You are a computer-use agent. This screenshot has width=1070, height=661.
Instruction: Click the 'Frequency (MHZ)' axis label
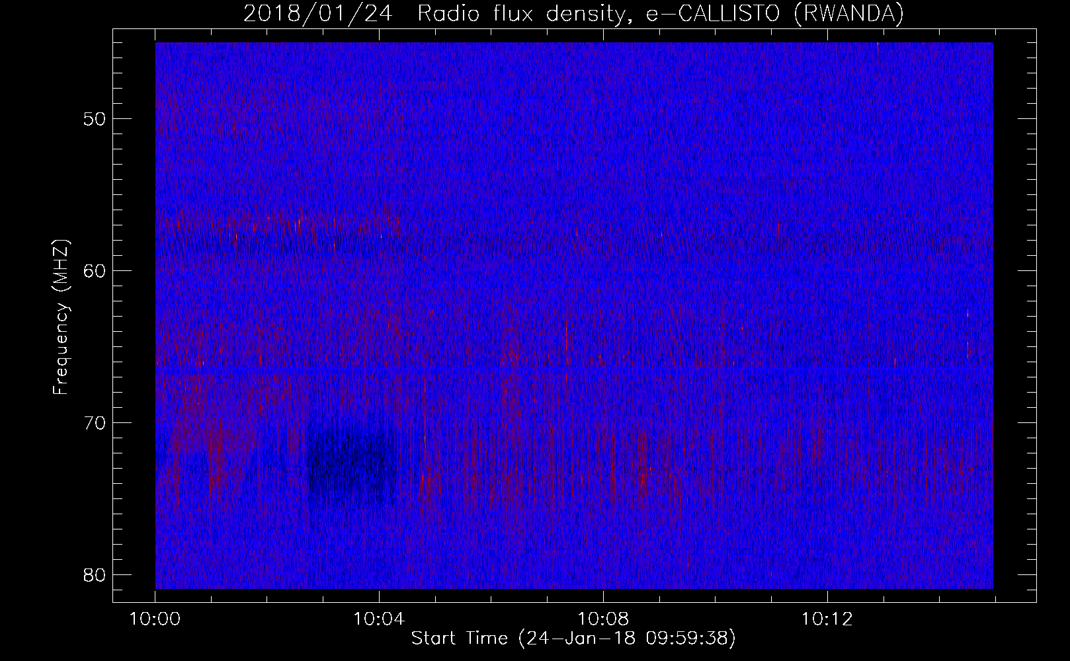tap(61, 317)
